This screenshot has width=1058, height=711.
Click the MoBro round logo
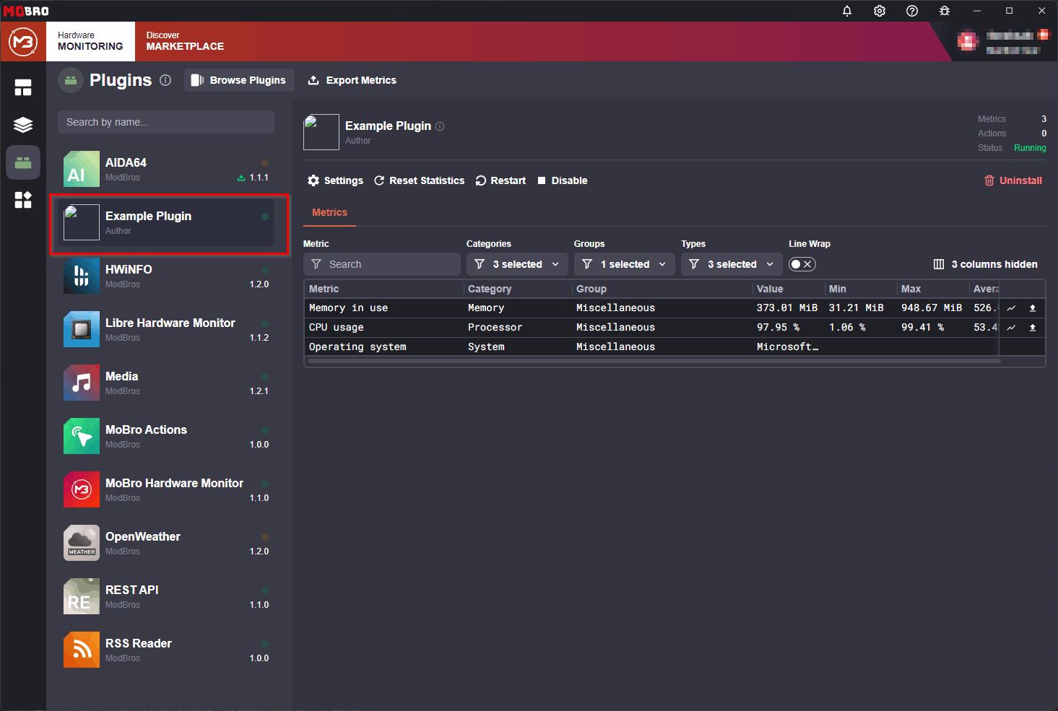pos(23,42)
